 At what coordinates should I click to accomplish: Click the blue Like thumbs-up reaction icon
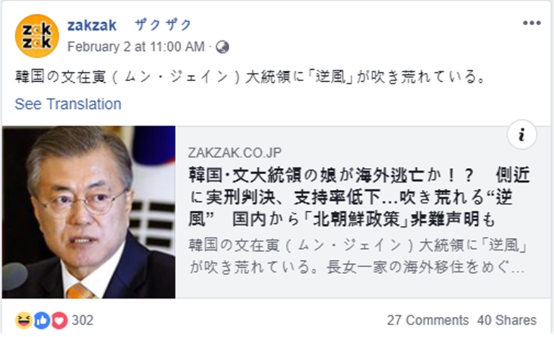[42, 320]
